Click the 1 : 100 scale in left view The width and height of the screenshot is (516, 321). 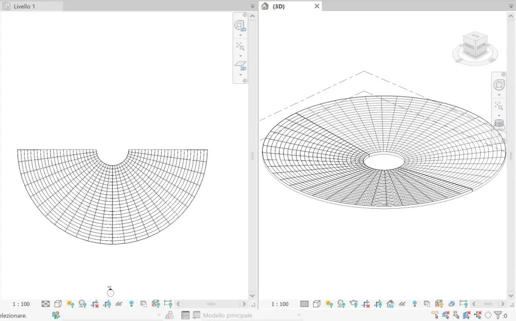[21, 304]
